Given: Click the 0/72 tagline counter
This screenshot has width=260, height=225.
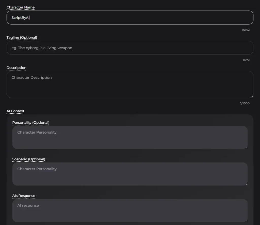Looking at the screenshot, I should (x=246, y=60).
